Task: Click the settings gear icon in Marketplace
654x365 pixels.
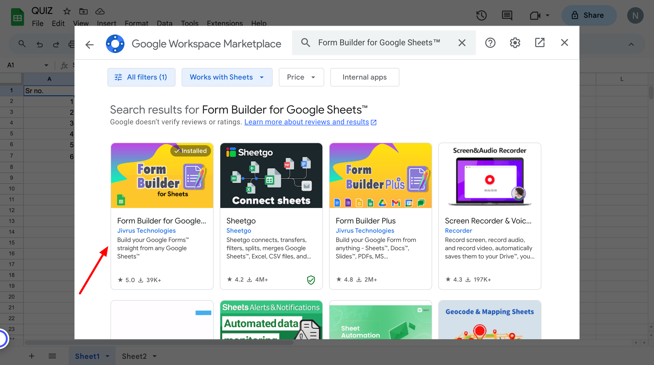Action: pyautogui.click(x=515, y=43)
